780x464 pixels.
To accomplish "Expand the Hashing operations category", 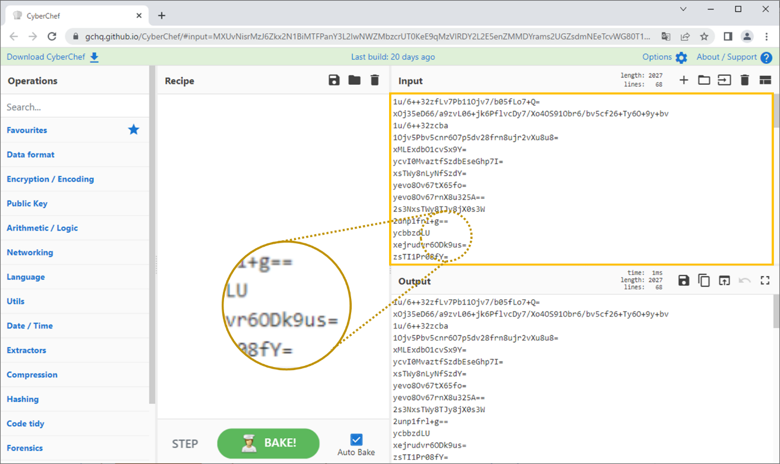I will 23,399.
